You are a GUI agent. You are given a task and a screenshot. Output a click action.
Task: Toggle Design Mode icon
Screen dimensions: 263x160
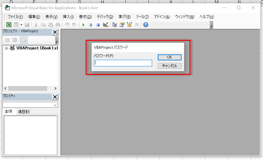106,25
